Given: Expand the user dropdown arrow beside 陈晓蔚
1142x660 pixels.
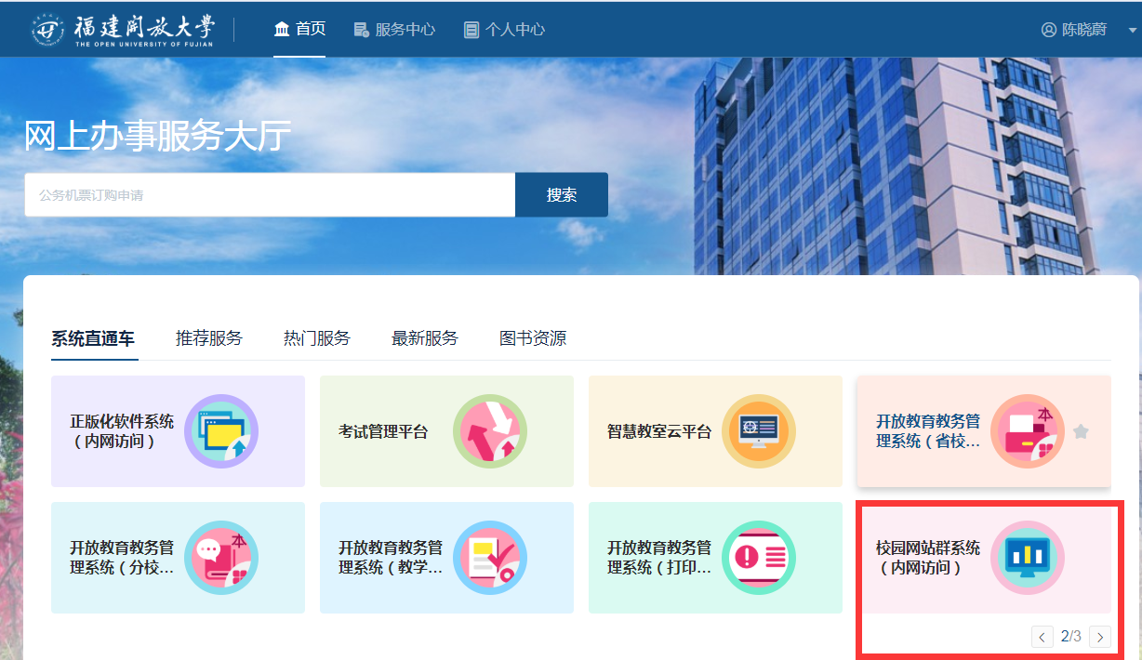Looking at the screenshot, I should click(1132, 30).
